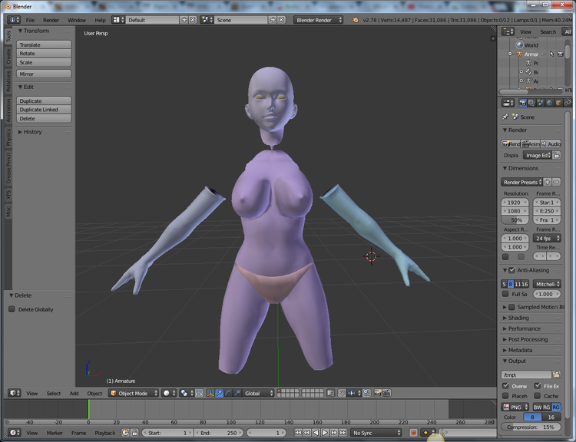Click the snap magnet icon in 3D header

342,393
